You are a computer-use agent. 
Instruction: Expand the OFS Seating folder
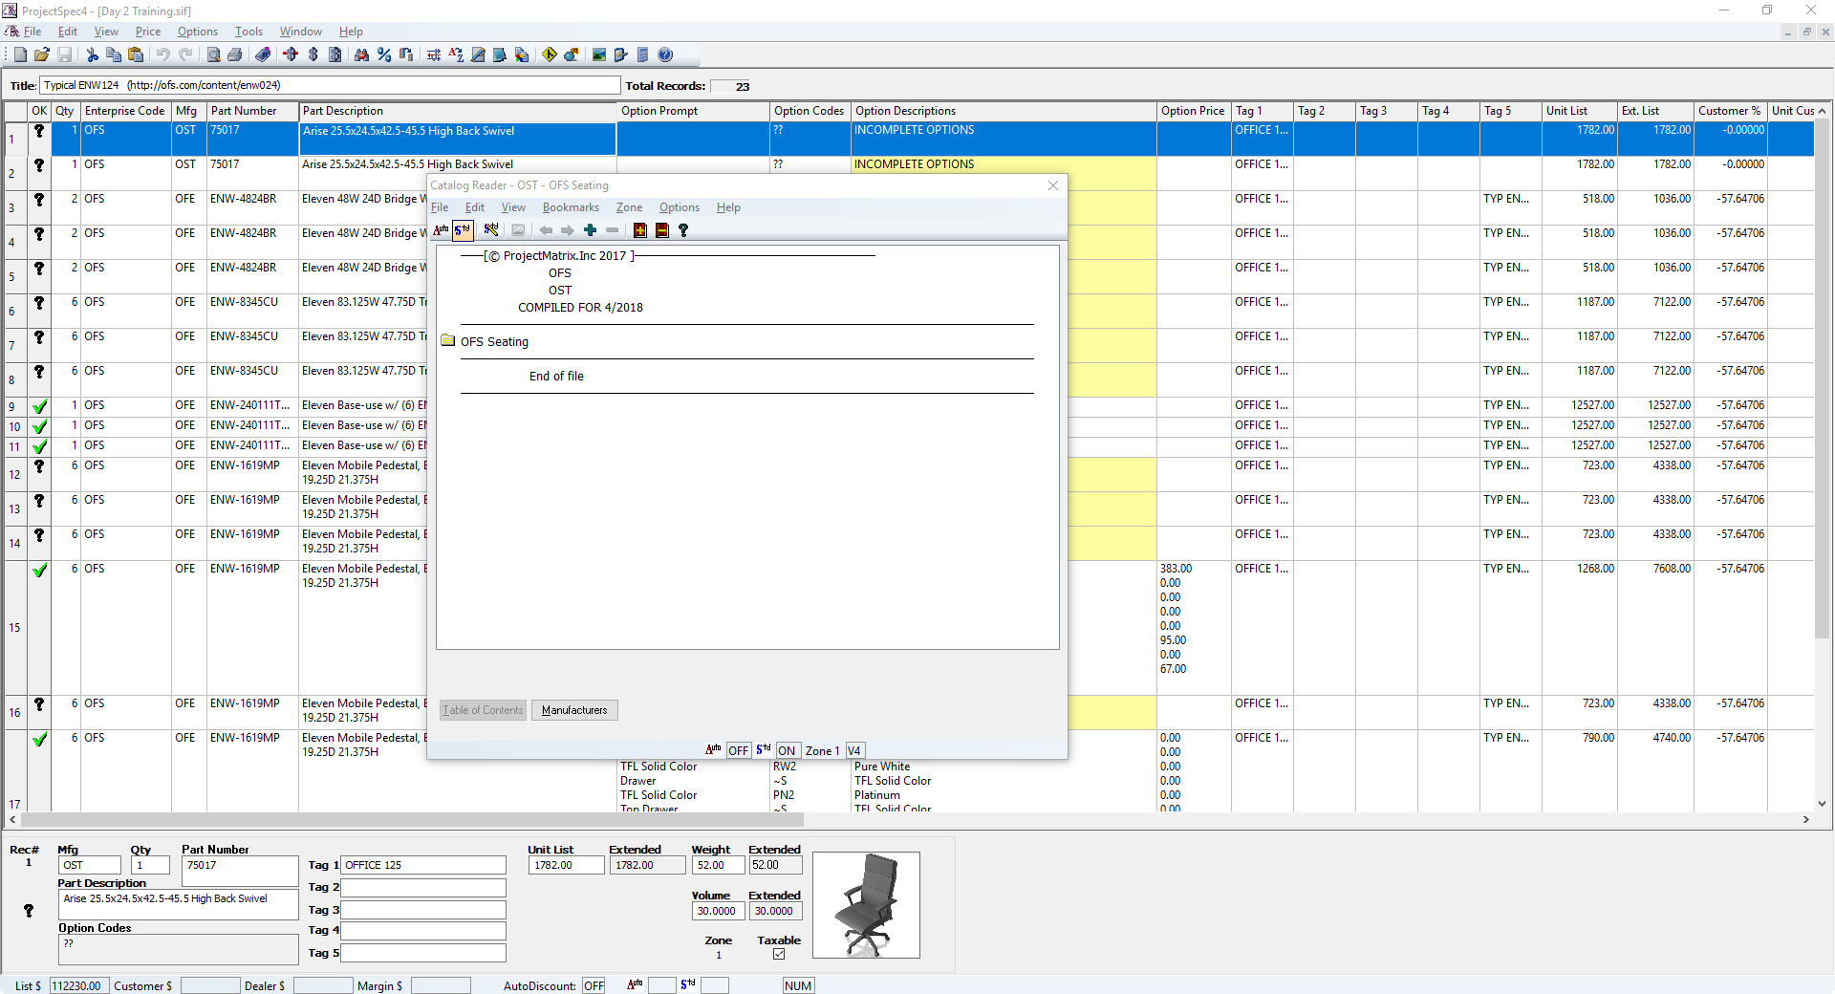[x=447, y=341]
